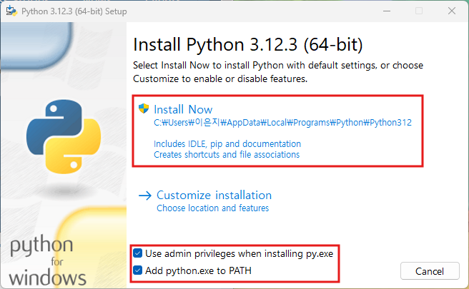This screenshot has height=289, width=469.
Task: Click the Python 3.12.3 Setup title text
Action: pyautogui.click(x=74, y=11)
